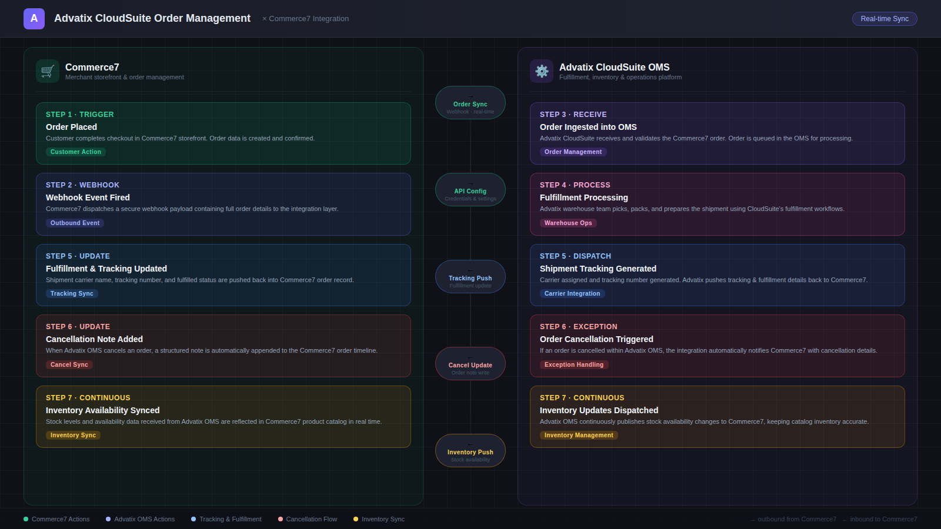Screen dimensions: 941x529
Task: Click the Exception Handling tag
Action: 574,365
